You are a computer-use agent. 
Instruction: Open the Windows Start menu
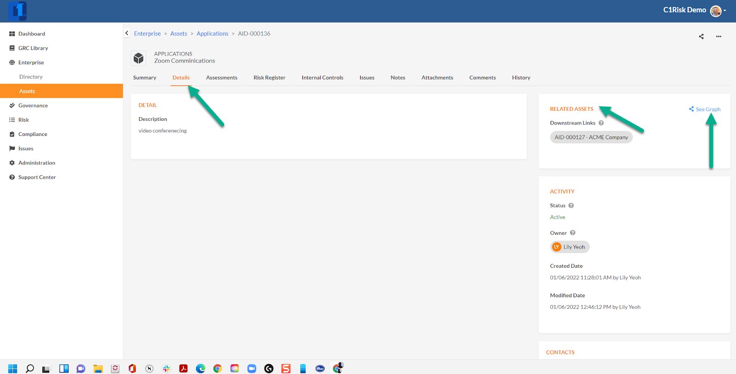pos(13,368)
